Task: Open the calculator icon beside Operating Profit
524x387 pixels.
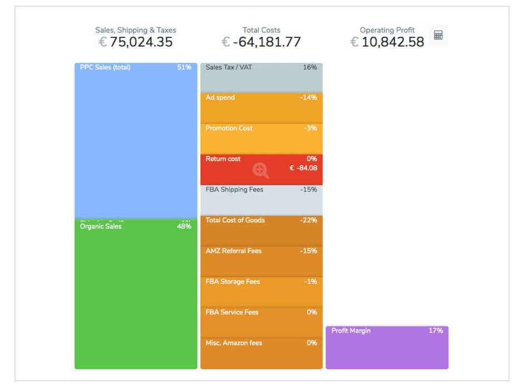Action: point(438,36)
